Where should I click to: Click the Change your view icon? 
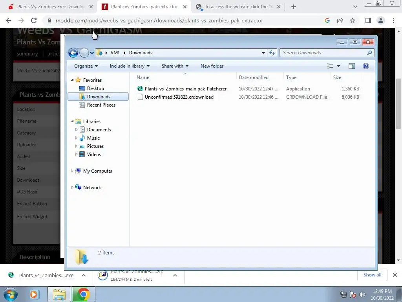[330, 66]
